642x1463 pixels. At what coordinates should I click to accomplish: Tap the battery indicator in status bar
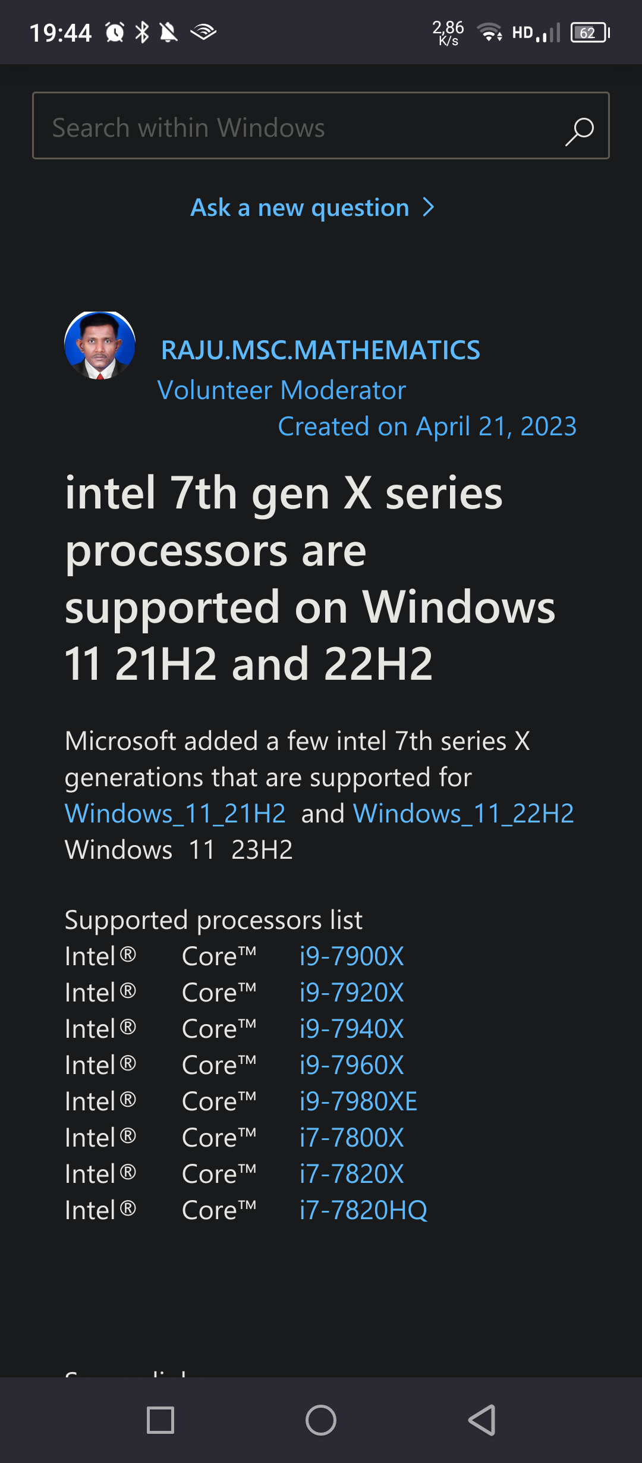[589, 33]
